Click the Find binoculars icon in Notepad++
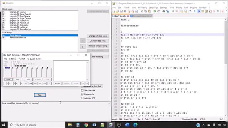The height and width of the screenshot is (128, 228). [x=164, y=11]
